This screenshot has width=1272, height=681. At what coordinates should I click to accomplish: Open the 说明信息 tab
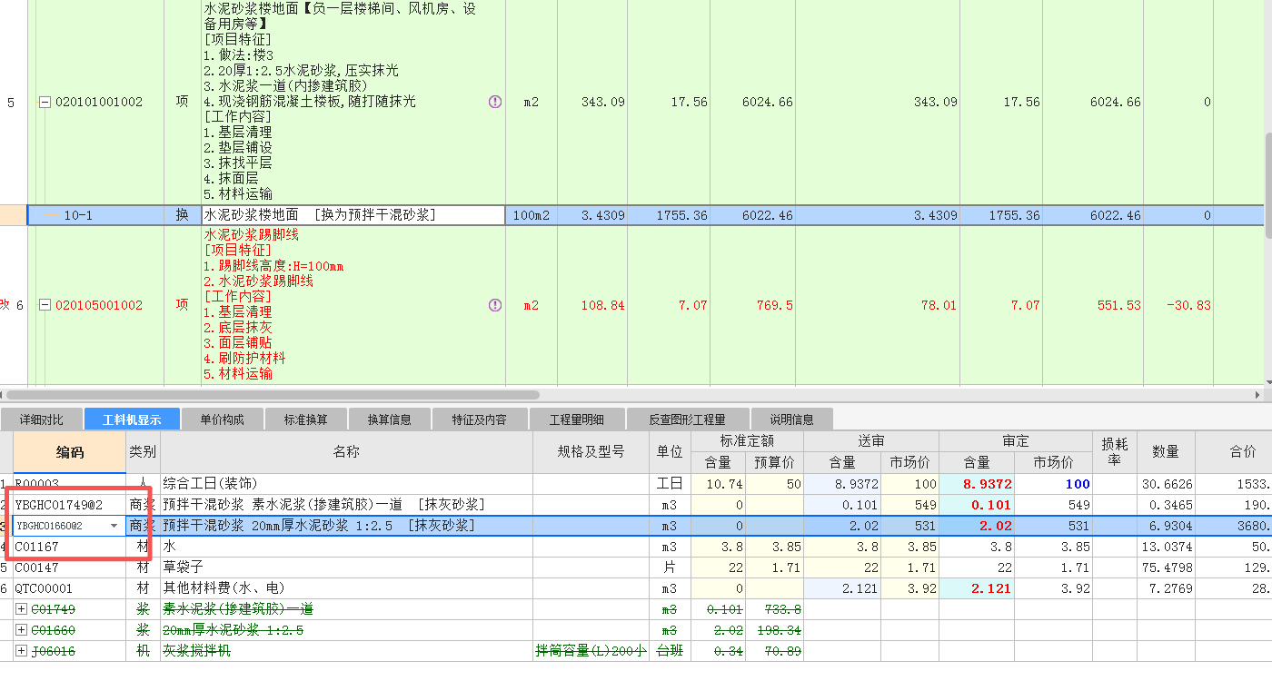792,419
